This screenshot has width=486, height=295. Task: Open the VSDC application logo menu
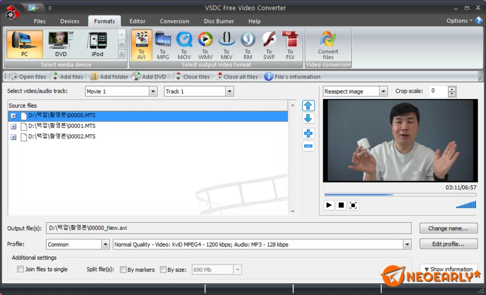click(x=13, y=13)
